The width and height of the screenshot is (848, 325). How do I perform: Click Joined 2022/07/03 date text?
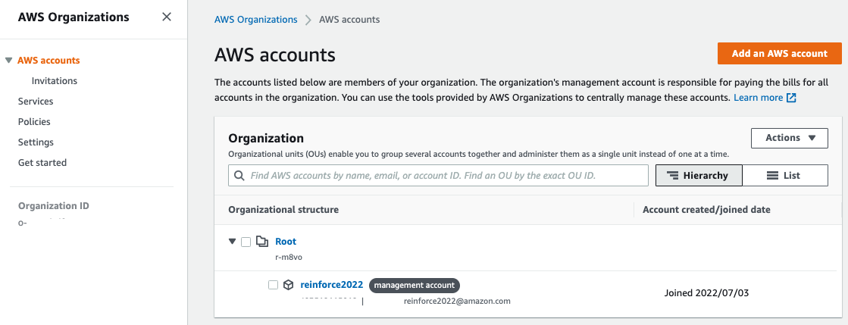click(706, 293)
